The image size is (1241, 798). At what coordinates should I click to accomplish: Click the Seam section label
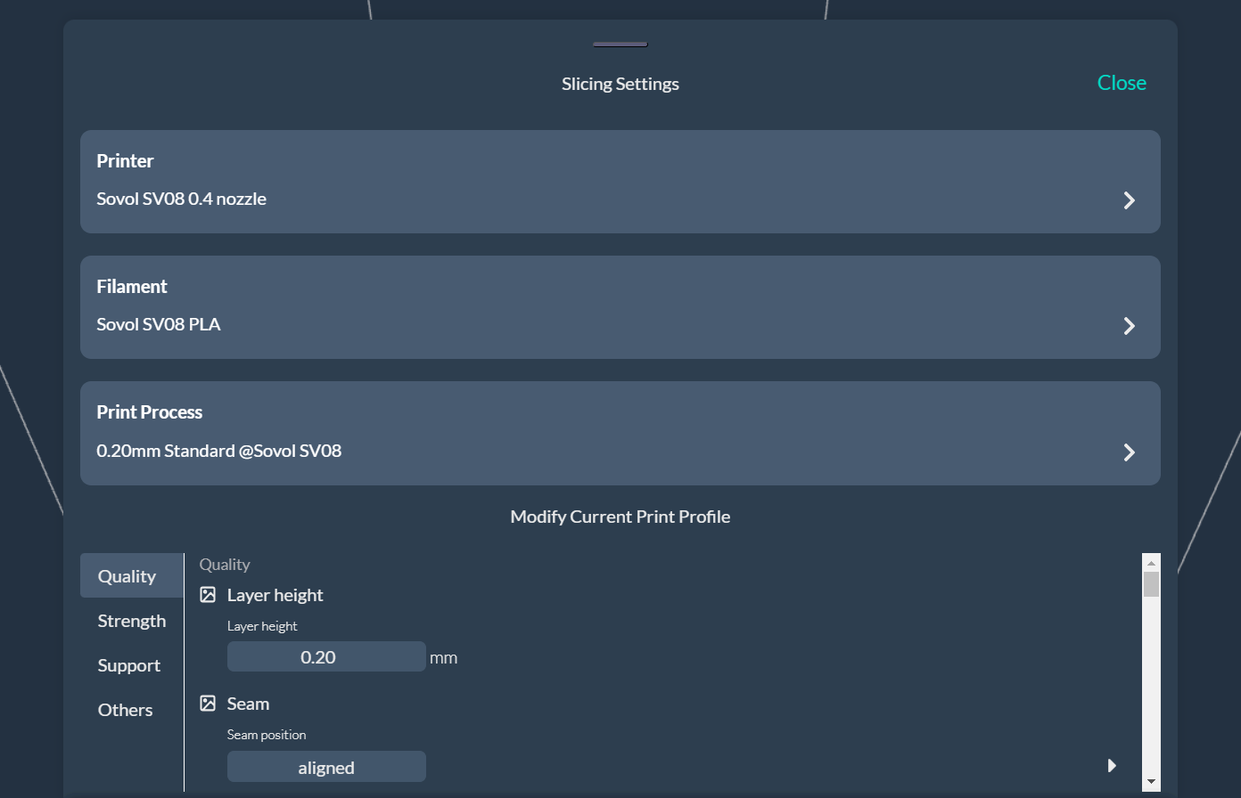point(248,704)
